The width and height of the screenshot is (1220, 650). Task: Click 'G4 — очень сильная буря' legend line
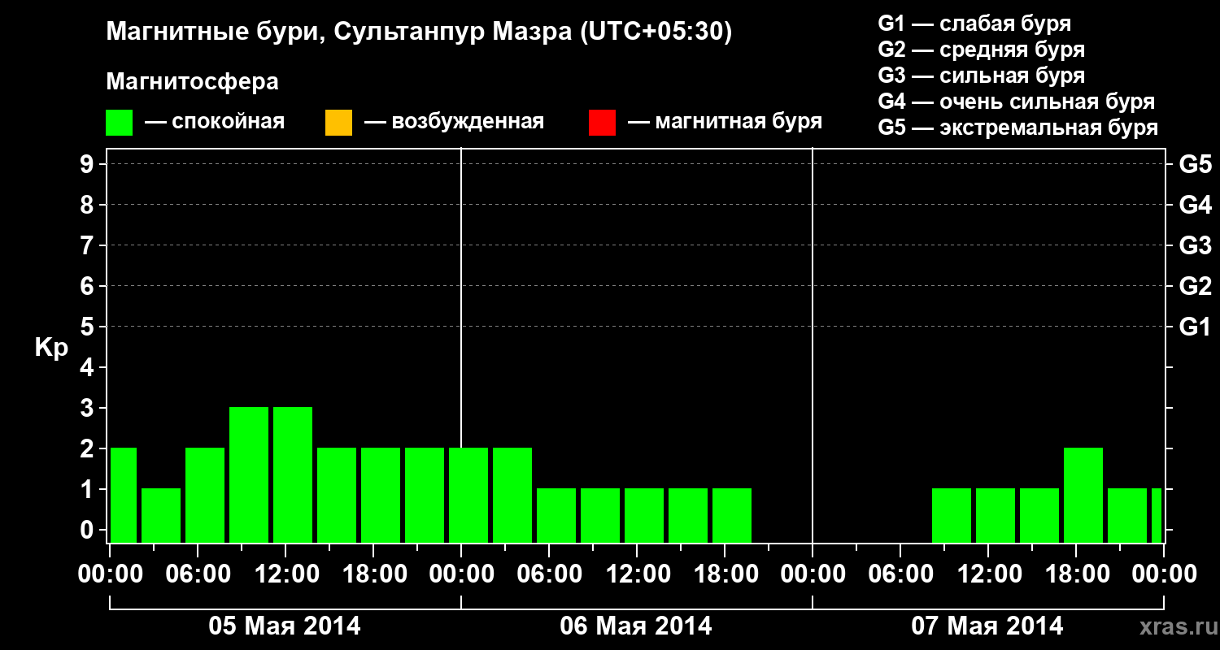pos(1016,102)
